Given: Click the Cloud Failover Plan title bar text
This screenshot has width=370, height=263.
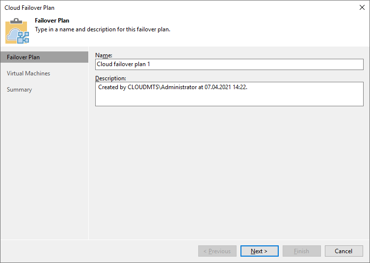Looking at the screenshot, I should [29, 8].
